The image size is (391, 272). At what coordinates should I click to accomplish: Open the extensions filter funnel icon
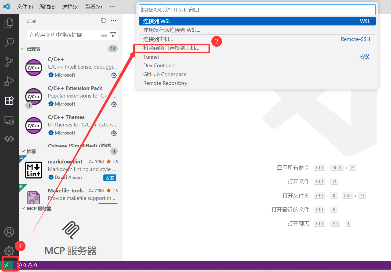click(113, 35)
